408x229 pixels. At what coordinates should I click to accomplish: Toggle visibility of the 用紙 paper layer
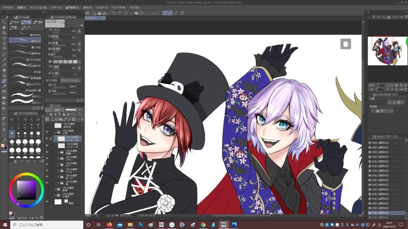point(47,202)
